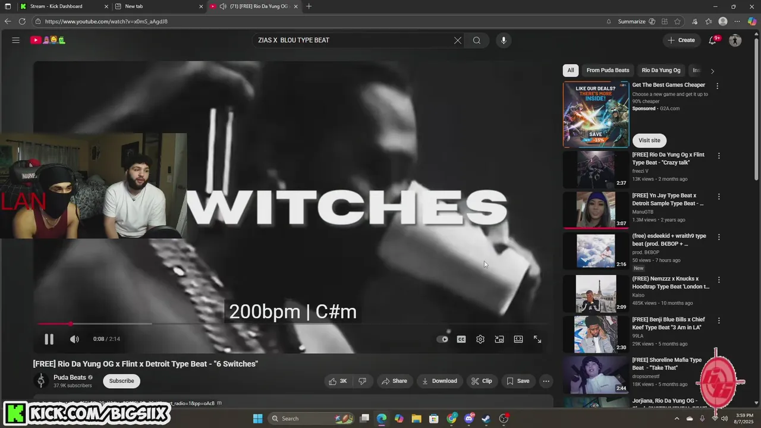Open the Puda Beats channel name
This screenshot has width=761, height=428.
point(70,377)
